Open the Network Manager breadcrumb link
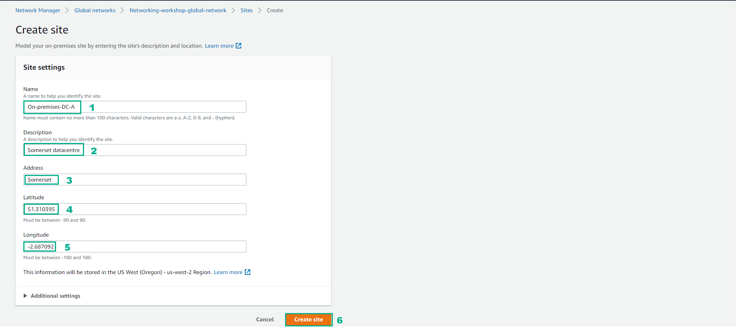Image resolution: width=736 pixels, height=330 pixels. pos(38,10)
